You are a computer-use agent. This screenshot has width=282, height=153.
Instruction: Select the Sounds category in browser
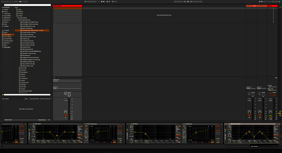pyautogui.click(x=6, y=10)
